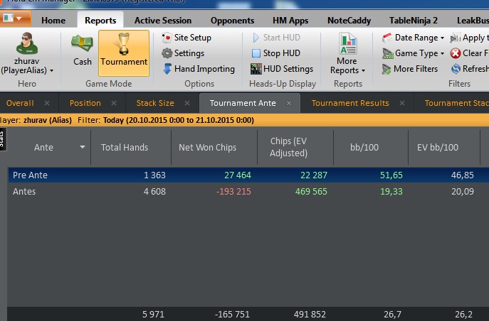Click the More Filters funnel icon

click(387, 69)
